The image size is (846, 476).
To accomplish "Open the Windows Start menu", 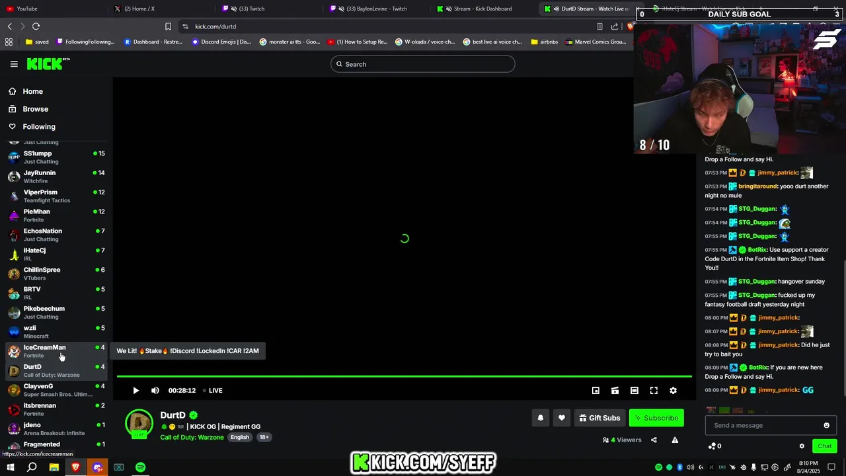I will 11,467.
